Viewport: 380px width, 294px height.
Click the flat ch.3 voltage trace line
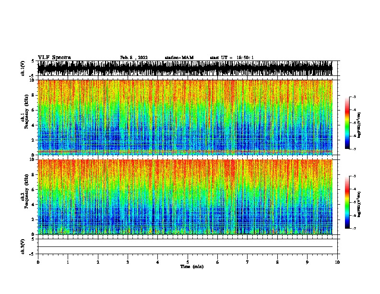pos(185,247)
